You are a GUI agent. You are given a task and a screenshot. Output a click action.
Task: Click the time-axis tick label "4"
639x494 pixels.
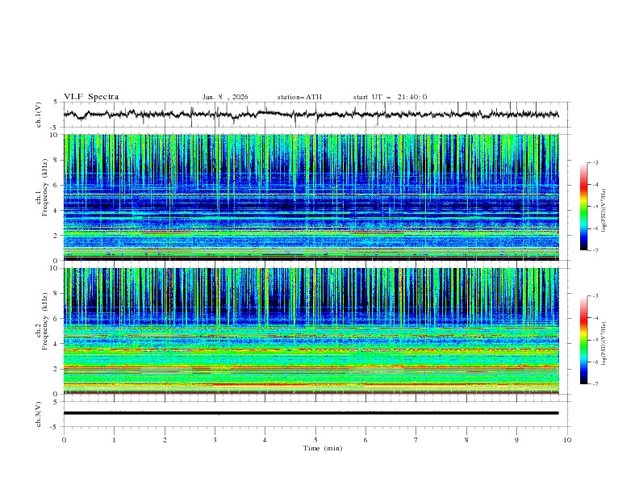coord(265,440)
